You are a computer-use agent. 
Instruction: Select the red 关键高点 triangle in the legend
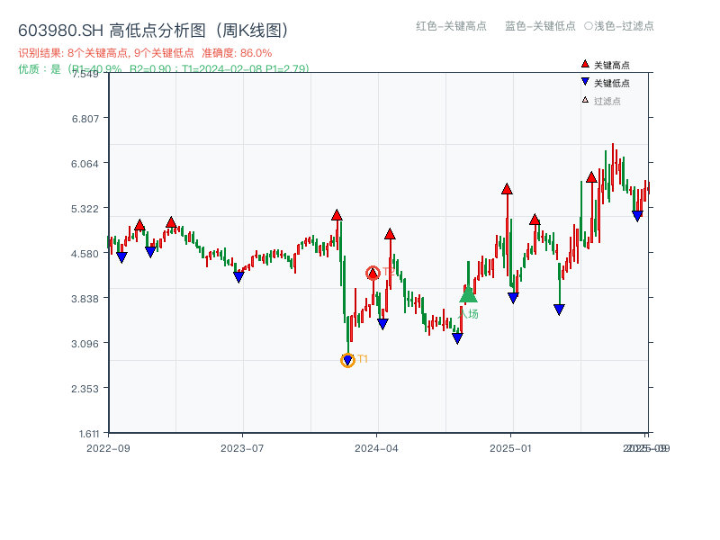(585, 64)
